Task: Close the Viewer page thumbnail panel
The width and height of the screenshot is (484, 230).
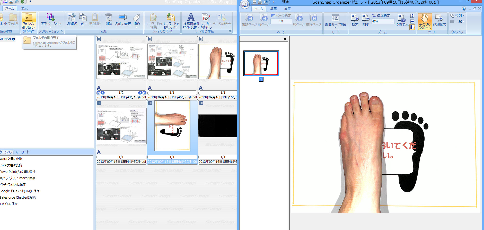Action: (285, 39)
